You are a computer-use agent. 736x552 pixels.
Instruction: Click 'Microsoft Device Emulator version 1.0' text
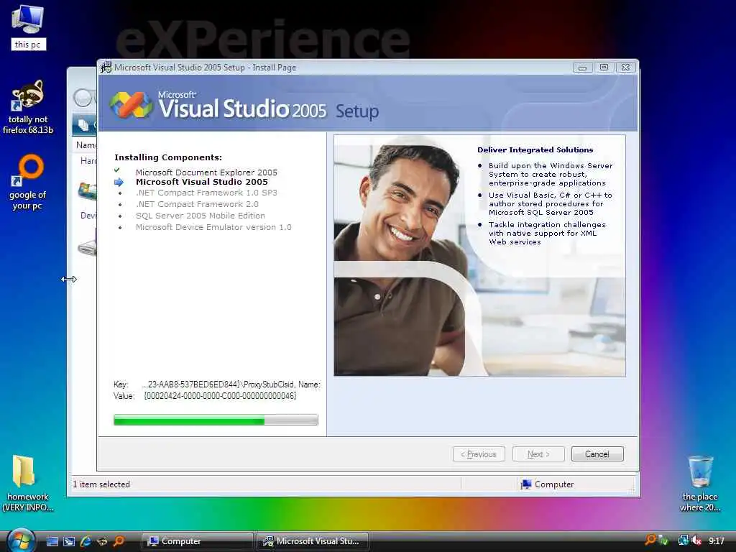click(x=213, y=227)
